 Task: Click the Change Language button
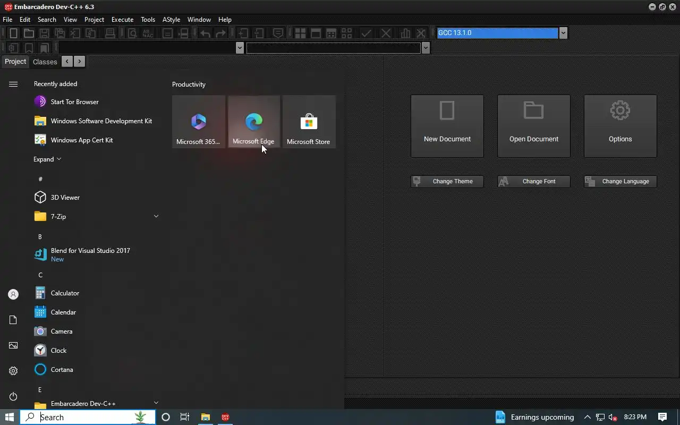coord(620,181)
